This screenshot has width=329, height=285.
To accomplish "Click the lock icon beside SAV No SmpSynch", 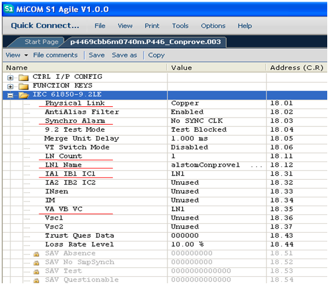I will click(x=36, y=263).
